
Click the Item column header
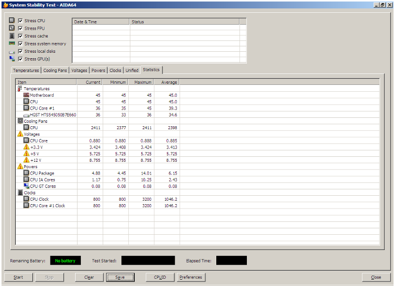(x=46, y=82)
